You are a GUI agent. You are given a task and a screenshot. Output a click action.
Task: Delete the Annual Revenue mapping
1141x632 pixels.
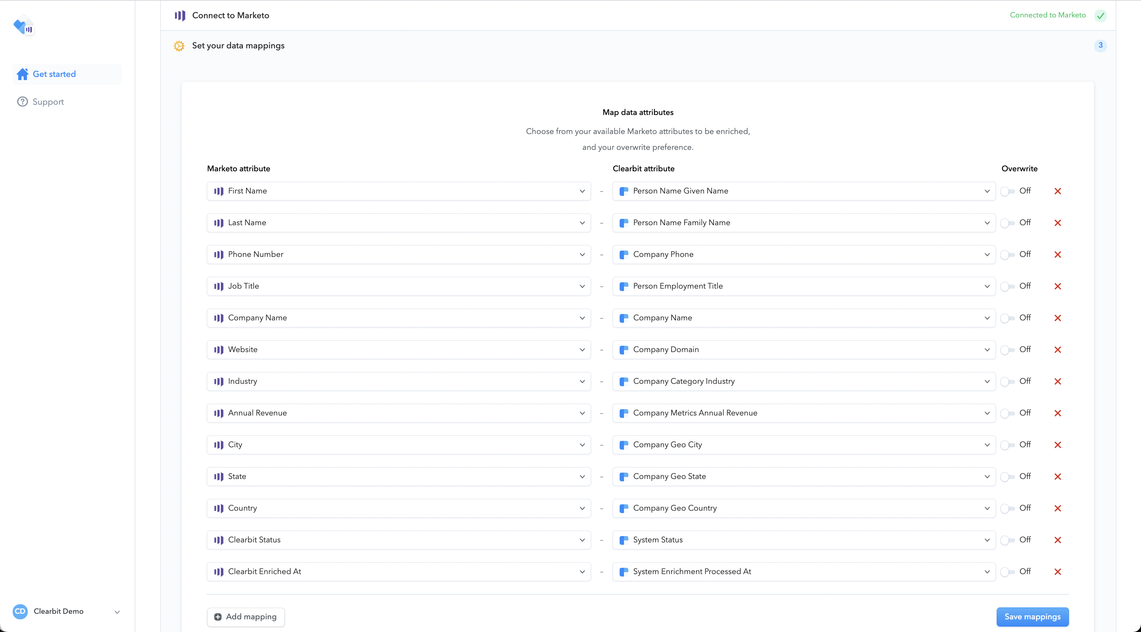pyautogui.click(x=1058, y=413)
